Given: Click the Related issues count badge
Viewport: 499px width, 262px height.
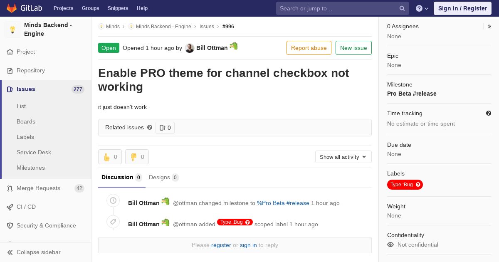Looking at the screenshot, I should pyautogui.click(x=165, y=128).
